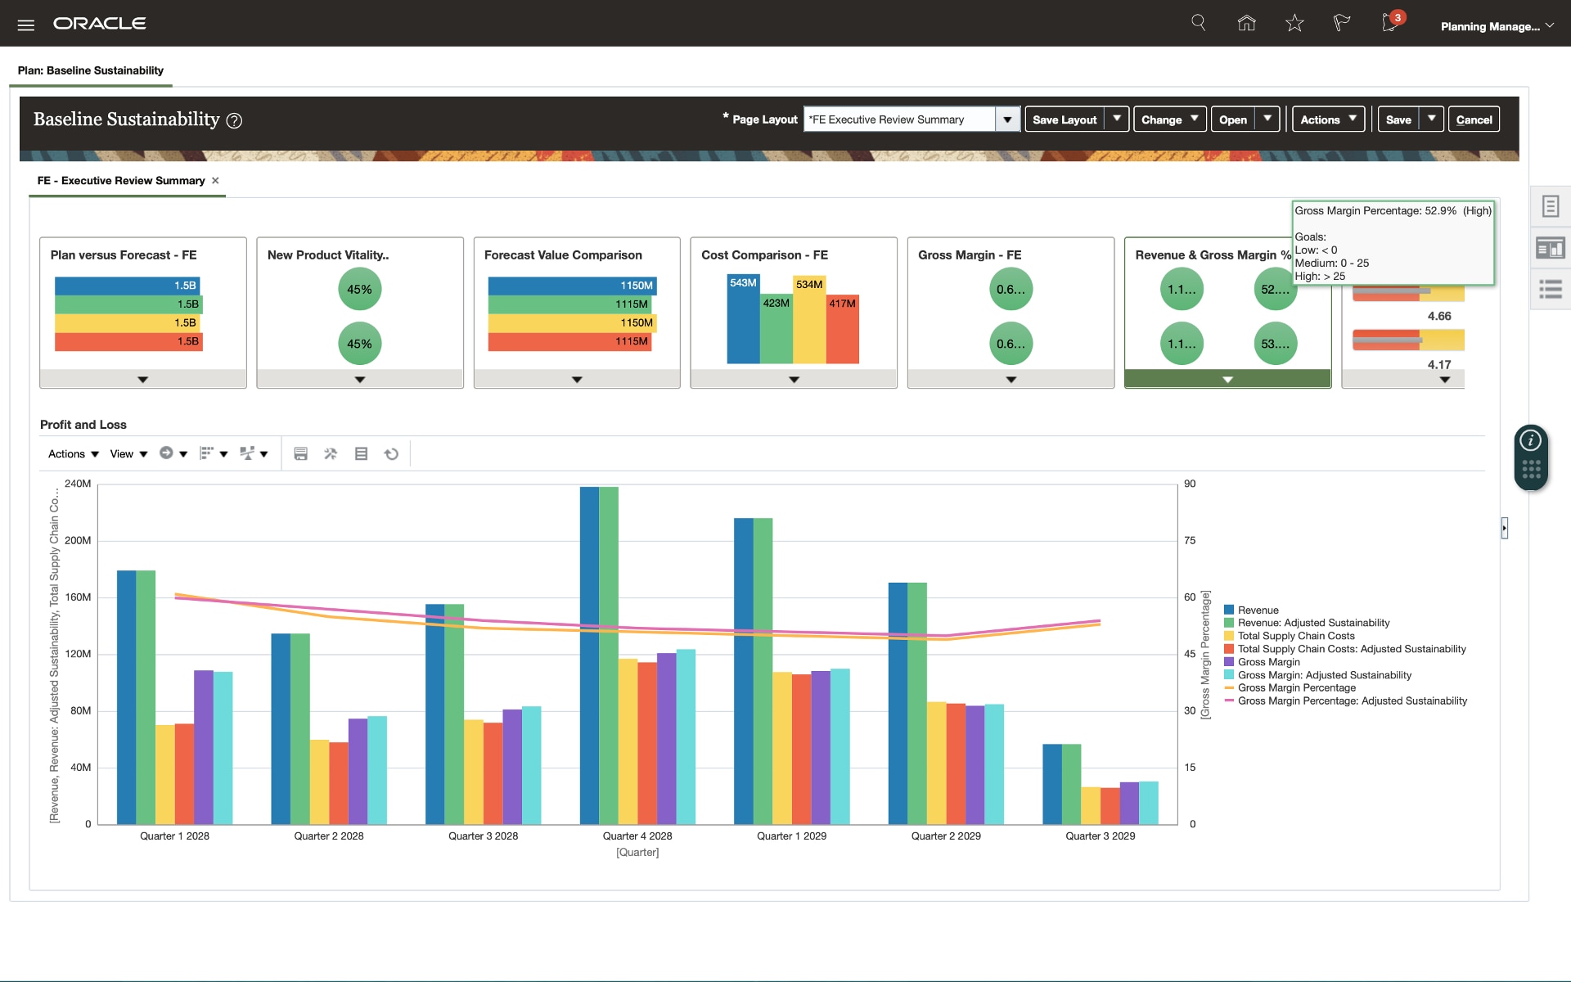This screenshot has height=982, width=1571.
Task: Open the View menu in chart toolbar
Action: [x=128, y=454]
